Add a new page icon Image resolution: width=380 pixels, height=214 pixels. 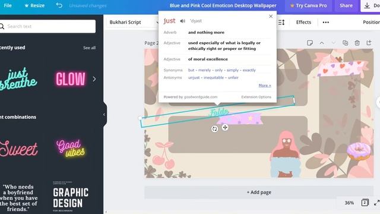coord(369,43)
